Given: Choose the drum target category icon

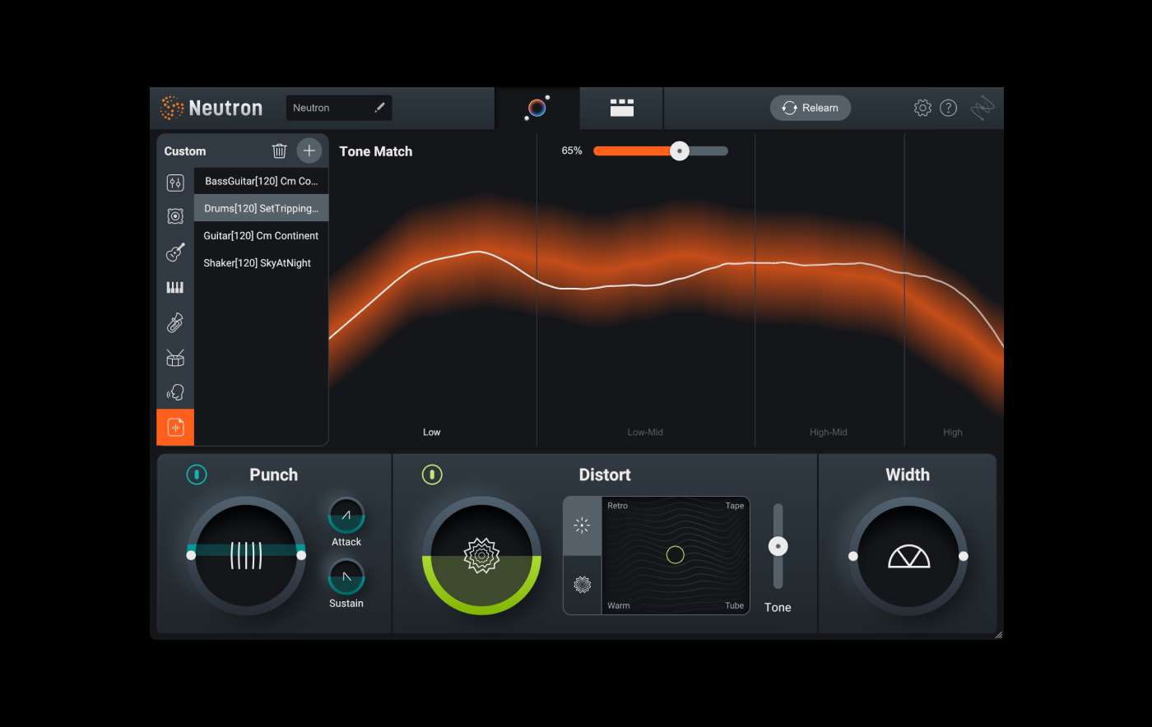Looking at the screenshot, I should (x=175, y=358).
